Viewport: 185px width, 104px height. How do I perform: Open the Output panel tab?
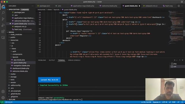[x=52, y=60]
